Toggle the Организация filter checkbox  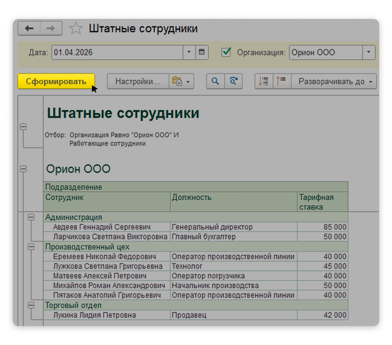(x=226, y=52)
